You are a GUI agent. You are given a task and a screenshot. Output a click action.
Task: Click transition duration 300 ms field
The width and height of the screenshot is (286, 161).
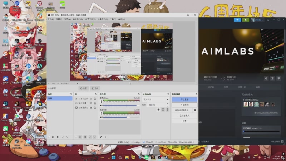coord(156,105)
